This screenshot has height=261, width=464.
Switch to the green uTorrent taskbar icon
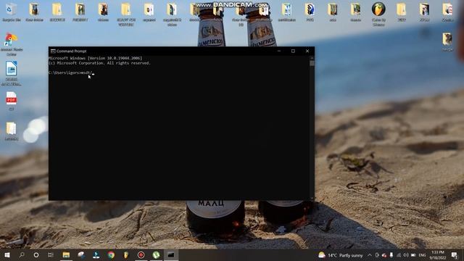click(157, 254)
